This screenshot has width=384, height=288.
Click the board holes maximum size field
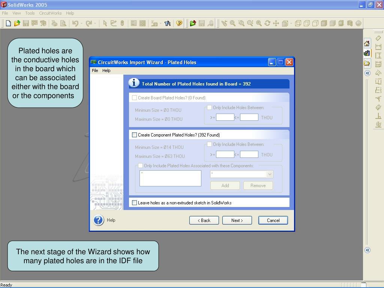[249, 117]
